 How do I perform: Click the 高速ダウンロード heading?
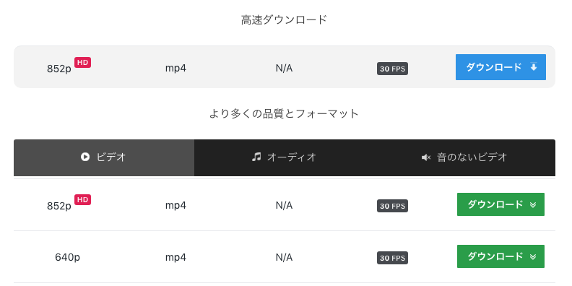pyautogui.click(x=284, y=19)
